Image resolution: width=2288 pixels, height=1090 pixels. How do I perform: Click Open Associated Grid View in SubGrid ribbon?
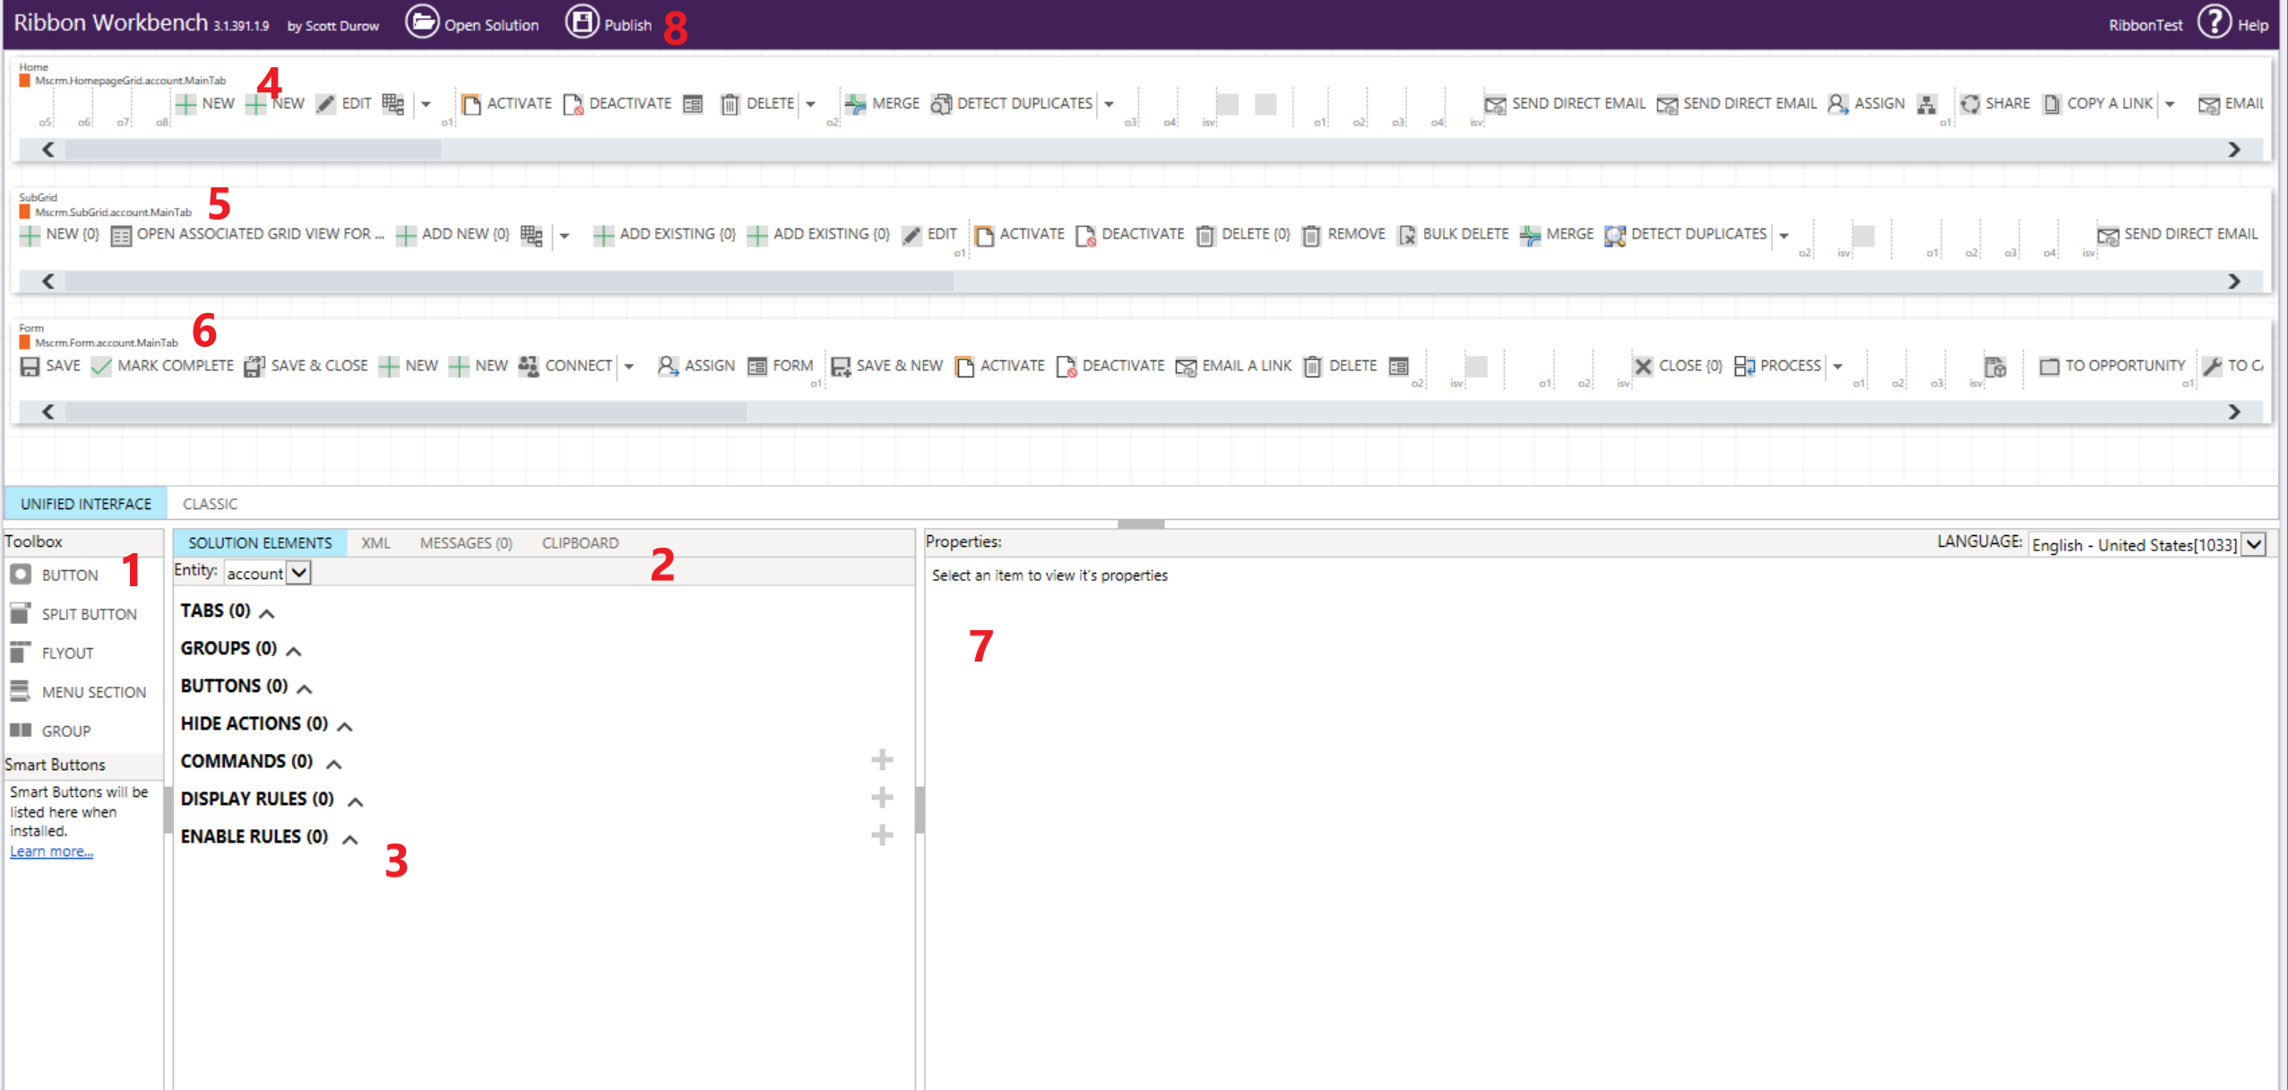[x=247, y=235]
